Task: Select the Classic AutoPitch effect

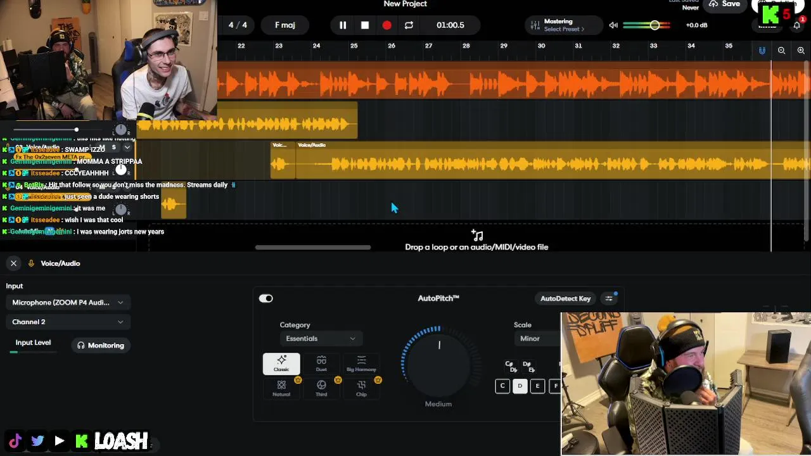Action: tap(281, 364)
